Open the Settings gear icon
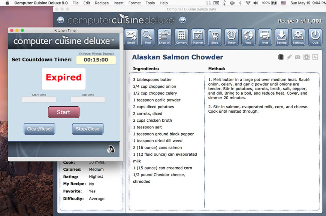326x216 pixels. pyautogui.click(x=298, y=37)
